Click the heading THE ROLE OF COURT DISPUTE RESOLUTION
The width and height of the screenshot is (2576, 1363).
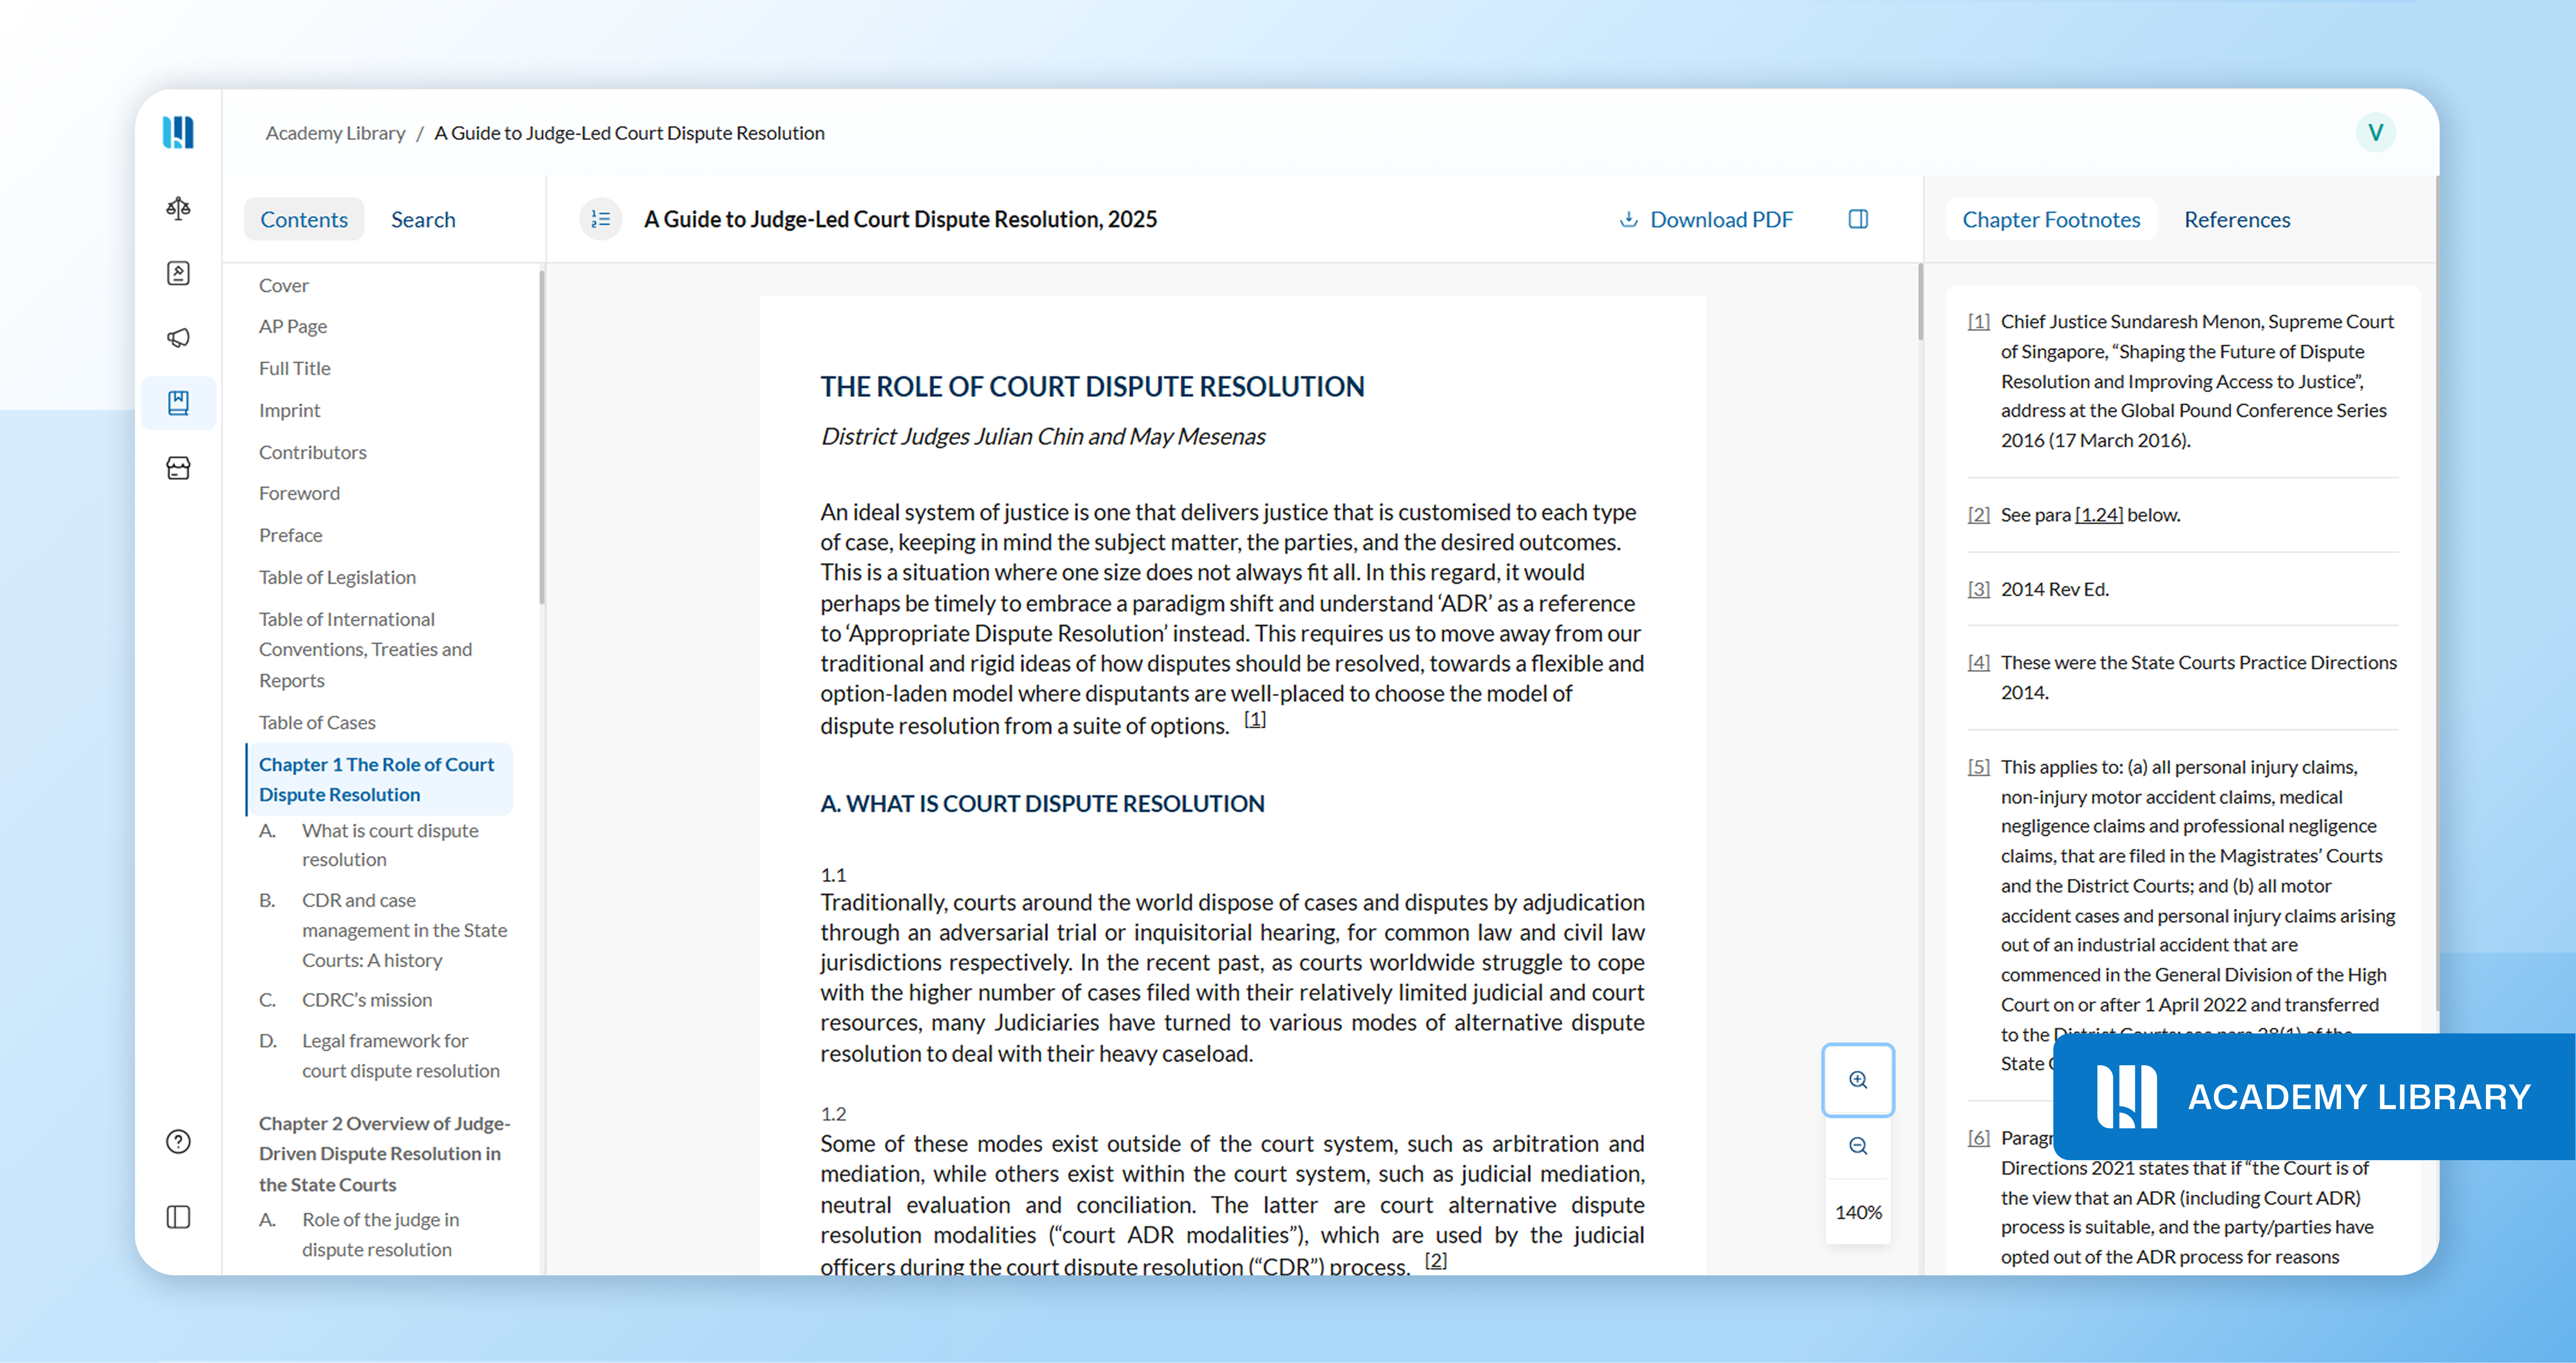(x=1092, y=387)
